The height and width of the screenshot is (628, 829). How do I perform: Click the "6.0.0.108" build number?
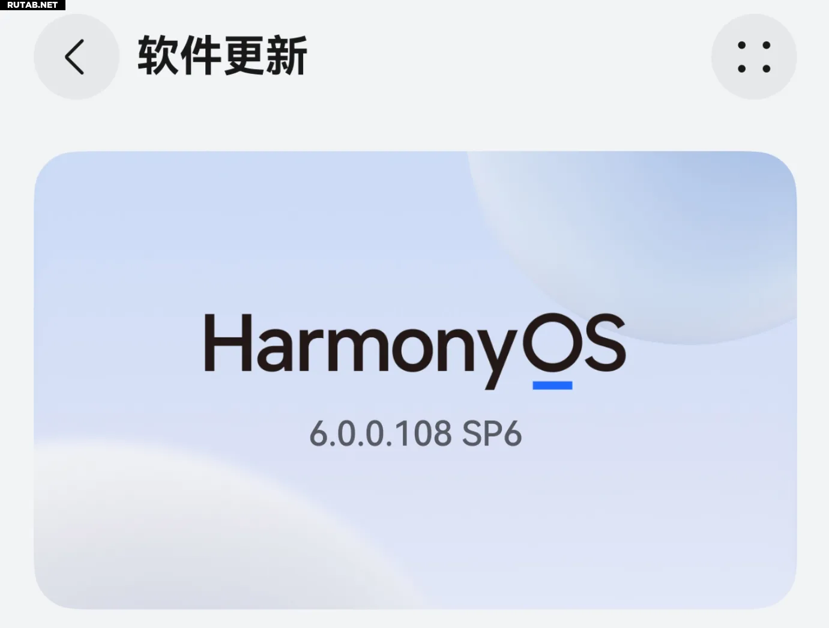[x=381, y=433]
